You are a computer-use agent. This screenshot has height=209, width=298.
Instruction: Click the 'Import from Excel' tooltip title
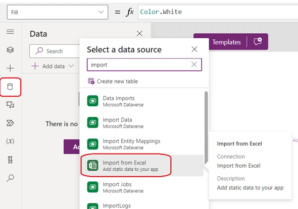(239, 144)
